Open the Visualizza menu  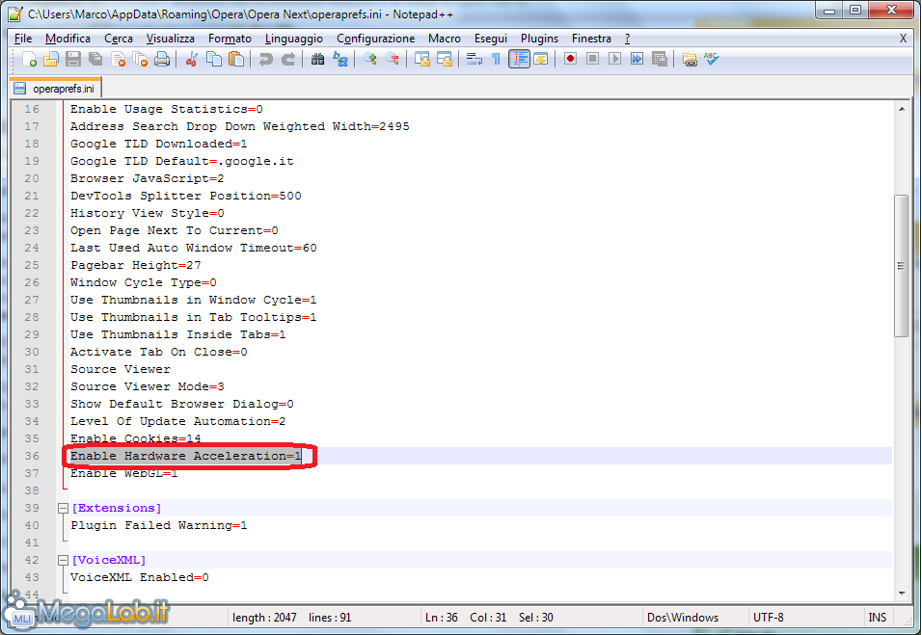click(x=171, y=39)
